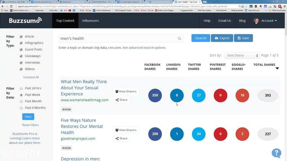This screenshot has height=161, width=287.
Task: Open See advanced search options link
Action: tap(144, 48)
